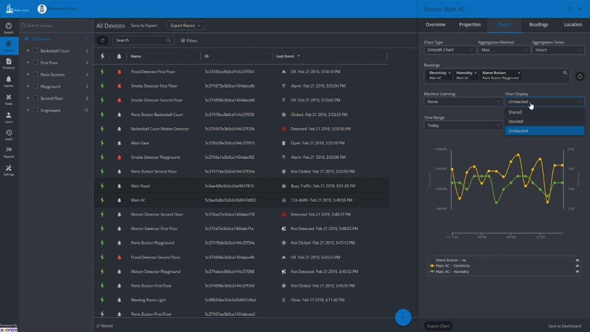Click the Filters icon button
Image resolution: width=590 pixels, height=332 pixels.
[189, 41]
